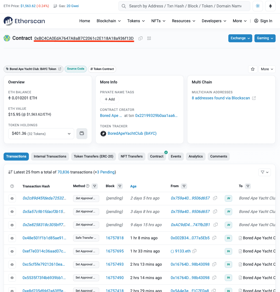Show the contract address QR code
The image size is (280, 292).
point(149,38)
